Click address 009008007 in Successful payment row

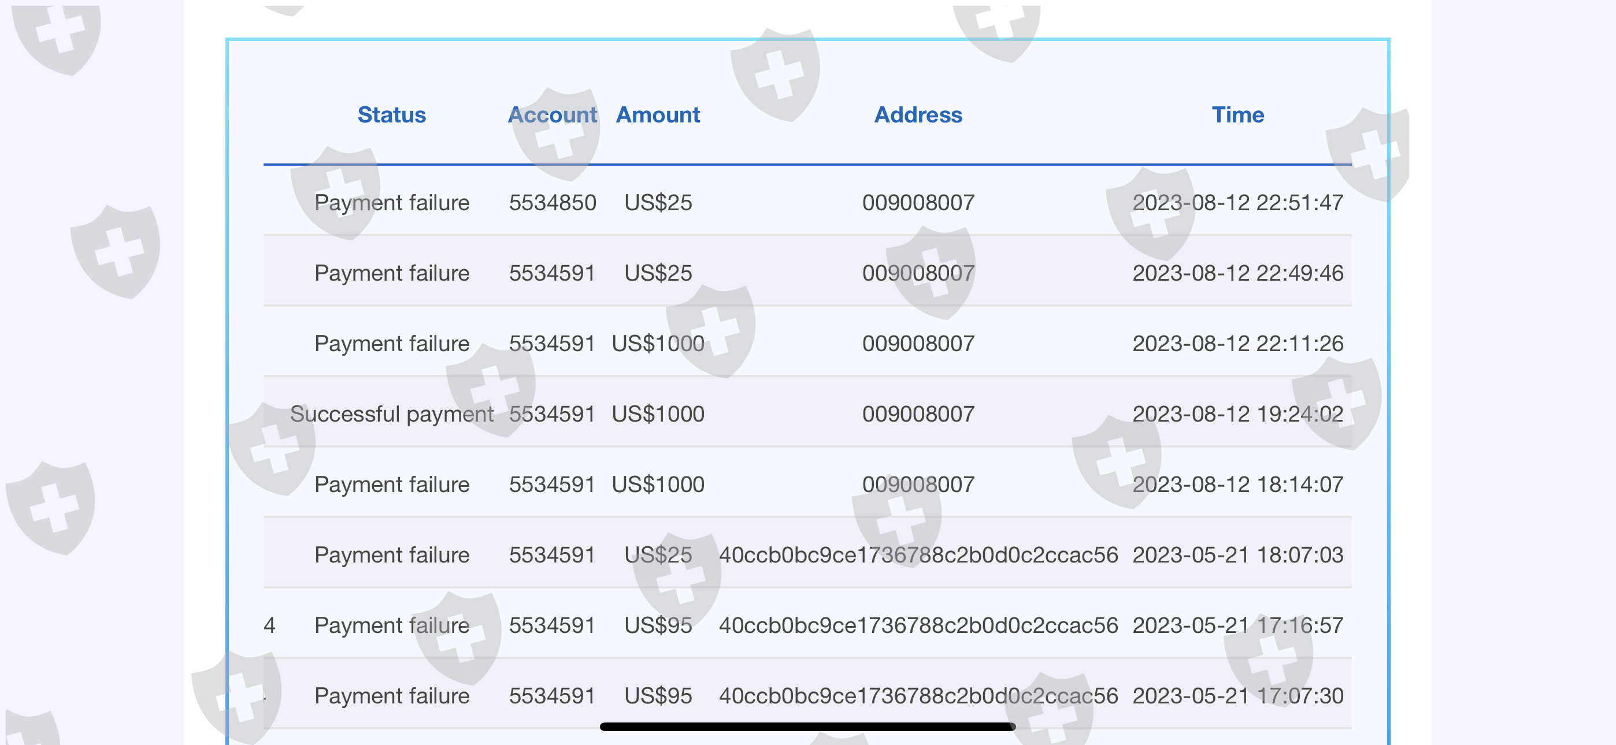tap(918, 414)
